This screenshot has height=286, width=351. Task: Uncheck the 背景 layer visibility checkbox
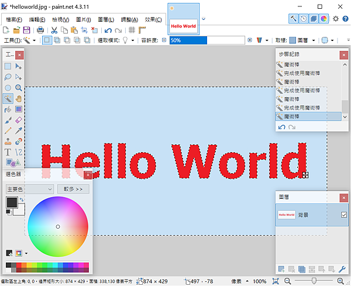(x=343, y=215)
